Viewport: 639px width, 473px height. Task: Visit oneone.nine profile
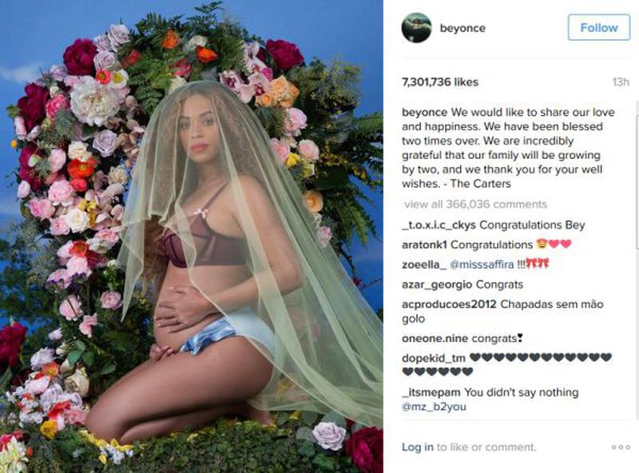[x=435, y=339]
